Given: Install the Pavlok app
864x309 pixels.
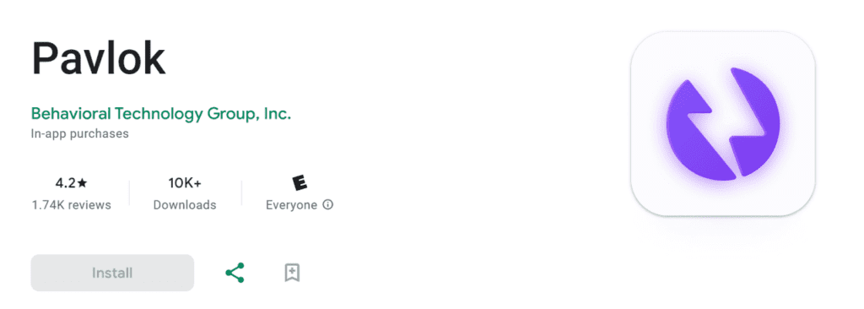Looking at the screenshot, I should point(112,273).
